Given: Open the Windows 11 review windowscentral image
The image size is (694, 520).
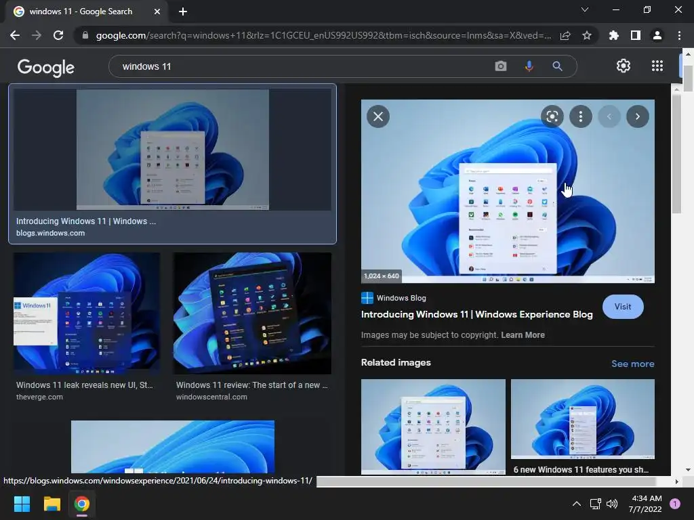Looking at the screenshot, I should (x=252, y=313).
